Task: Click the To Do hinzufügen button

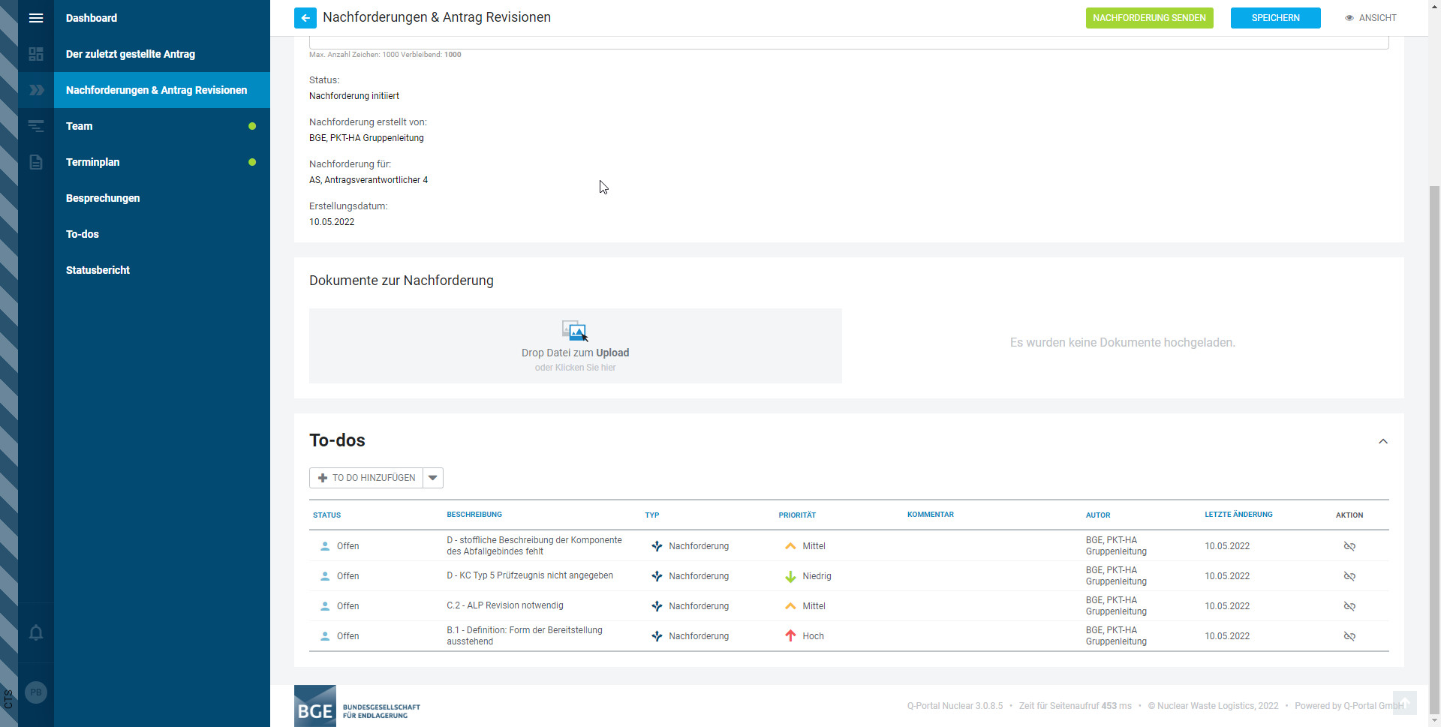Action: coord(366,478)
